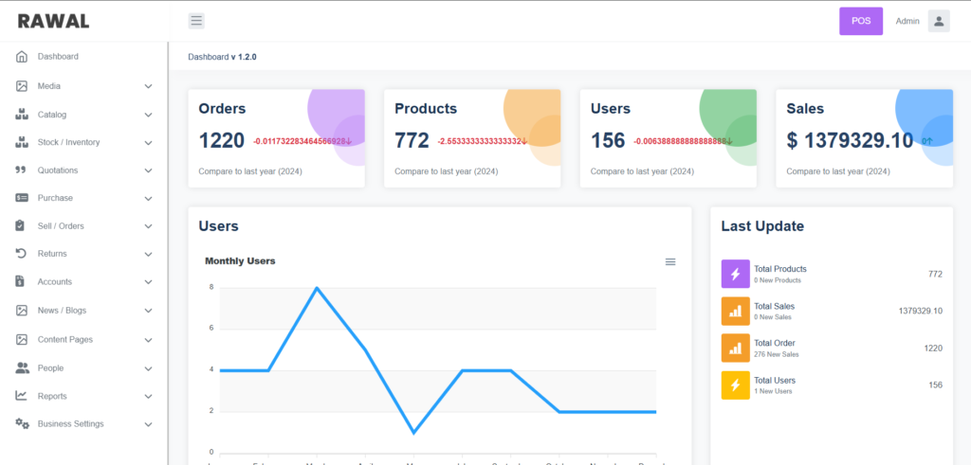971x465 pixels.
Task: Click the Quotations quote-mark icon
Action: click(22, 170)
